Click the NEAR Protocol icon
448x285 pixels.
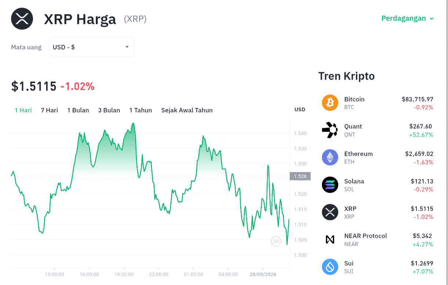click(330, 240)
